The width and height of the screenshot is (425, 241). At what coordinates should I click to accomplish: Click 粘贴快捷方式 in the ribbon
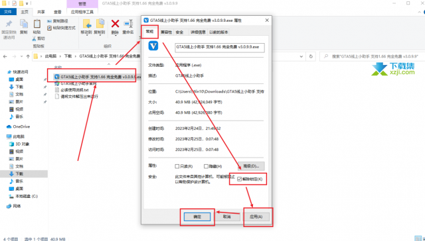[61, 28]
